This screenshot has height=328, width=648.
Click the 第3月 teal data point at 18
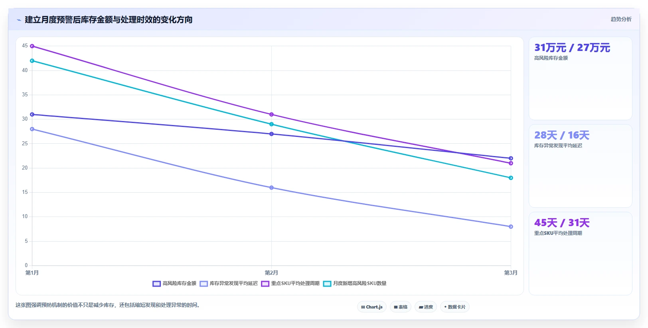click(511, 178)
